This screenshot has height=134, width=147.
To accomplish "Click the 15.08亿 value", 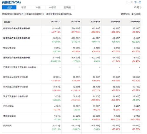I will tap(77, 106).
